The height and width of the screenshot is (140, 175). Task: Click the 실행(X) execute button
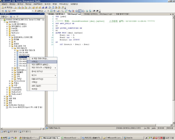[x=39, y=11]
